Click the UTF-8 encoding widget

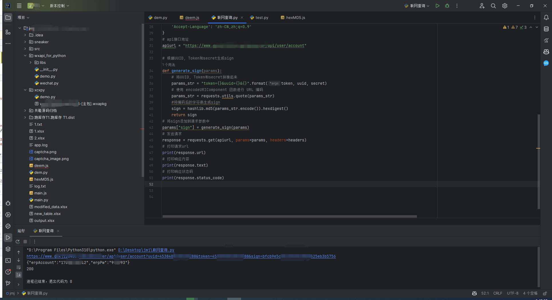click(512, 293)
